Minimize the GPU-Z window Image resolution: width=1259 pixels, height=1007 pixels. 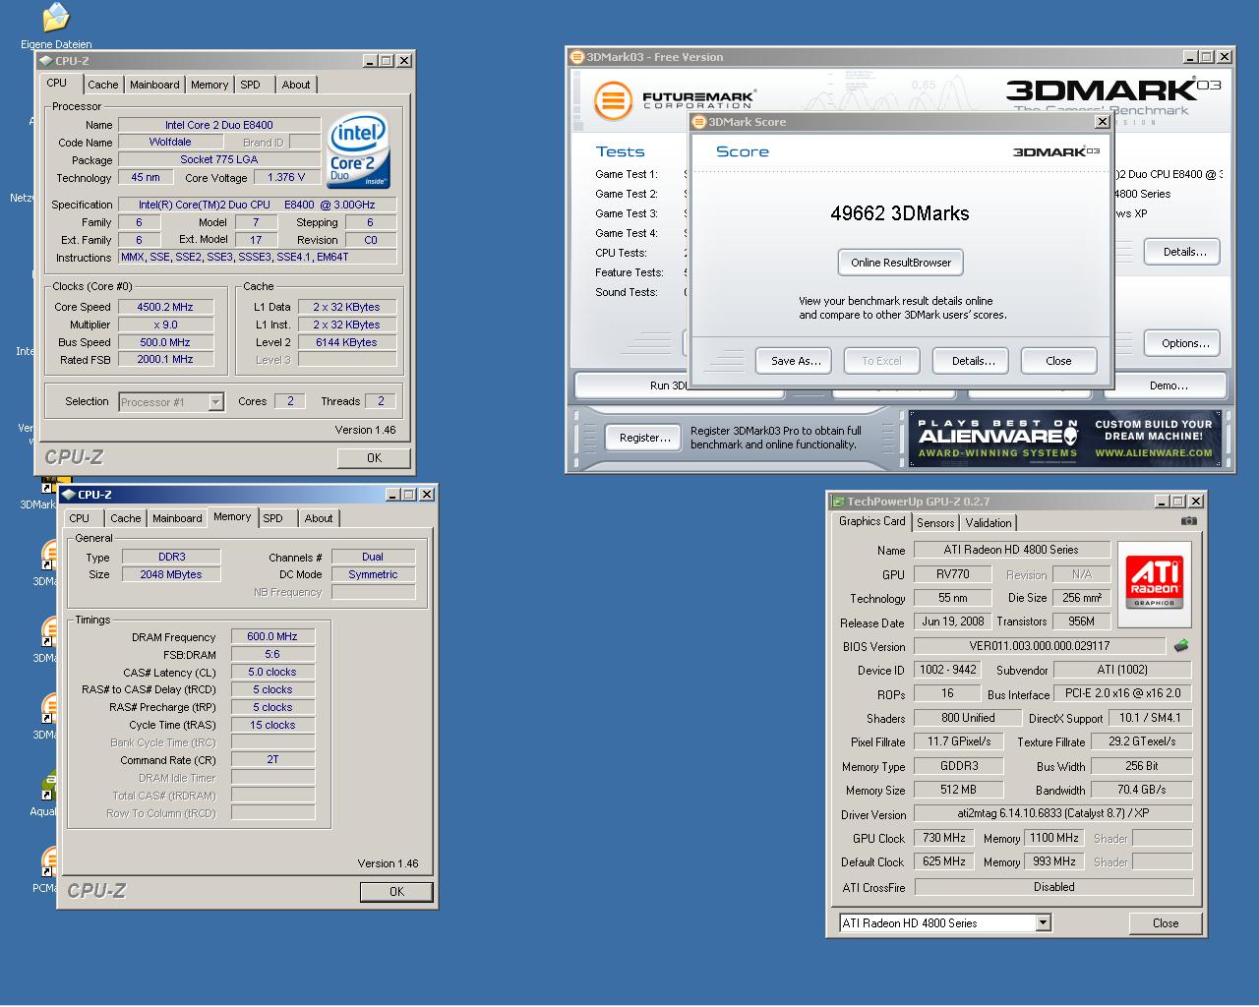(1162, 502)
